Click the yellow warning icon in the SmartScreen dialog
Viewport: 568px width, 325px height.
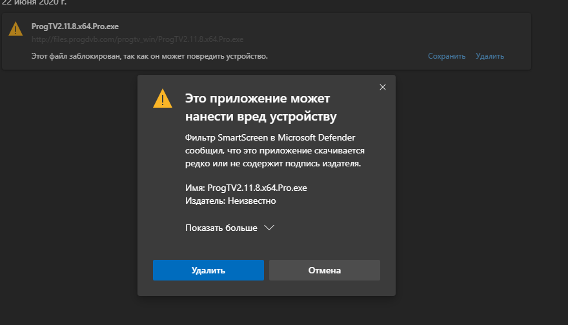click(x=163, y=99)
